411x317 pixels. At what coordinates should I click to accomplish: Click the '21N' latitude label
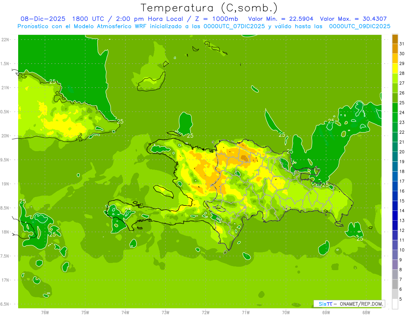pos(5,88)
